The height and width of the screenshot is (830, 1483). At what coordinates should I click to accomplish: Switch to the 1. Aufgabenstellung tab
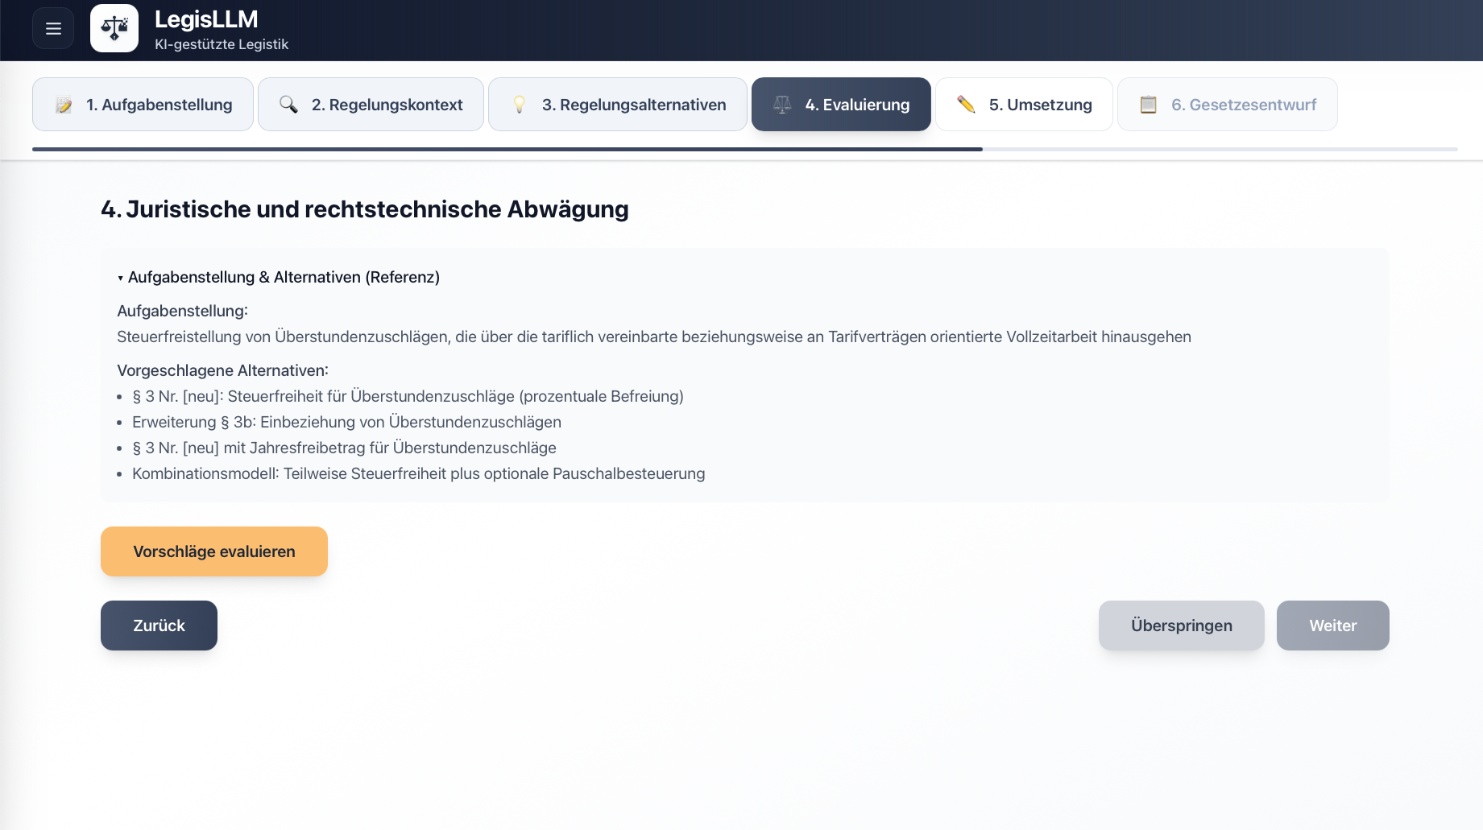[x=159, y=105]
